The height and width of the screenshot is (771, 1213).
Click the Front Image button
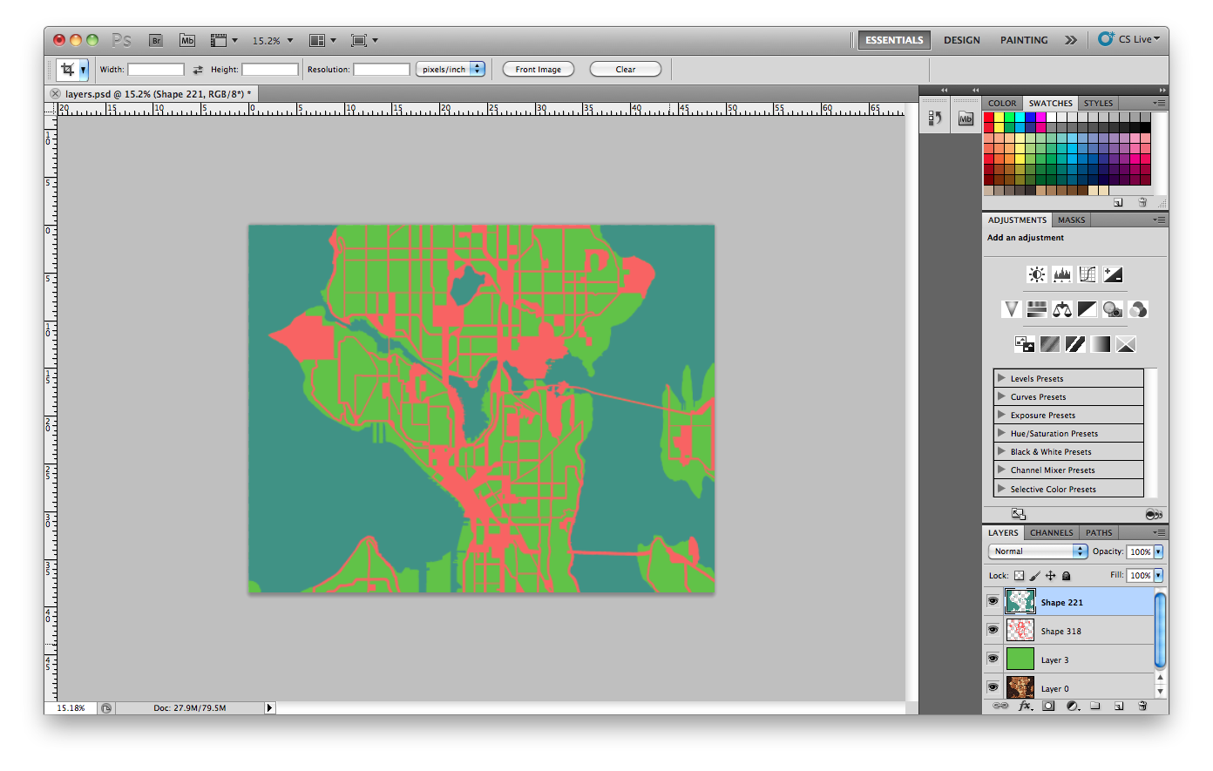[x=538, y=70]
